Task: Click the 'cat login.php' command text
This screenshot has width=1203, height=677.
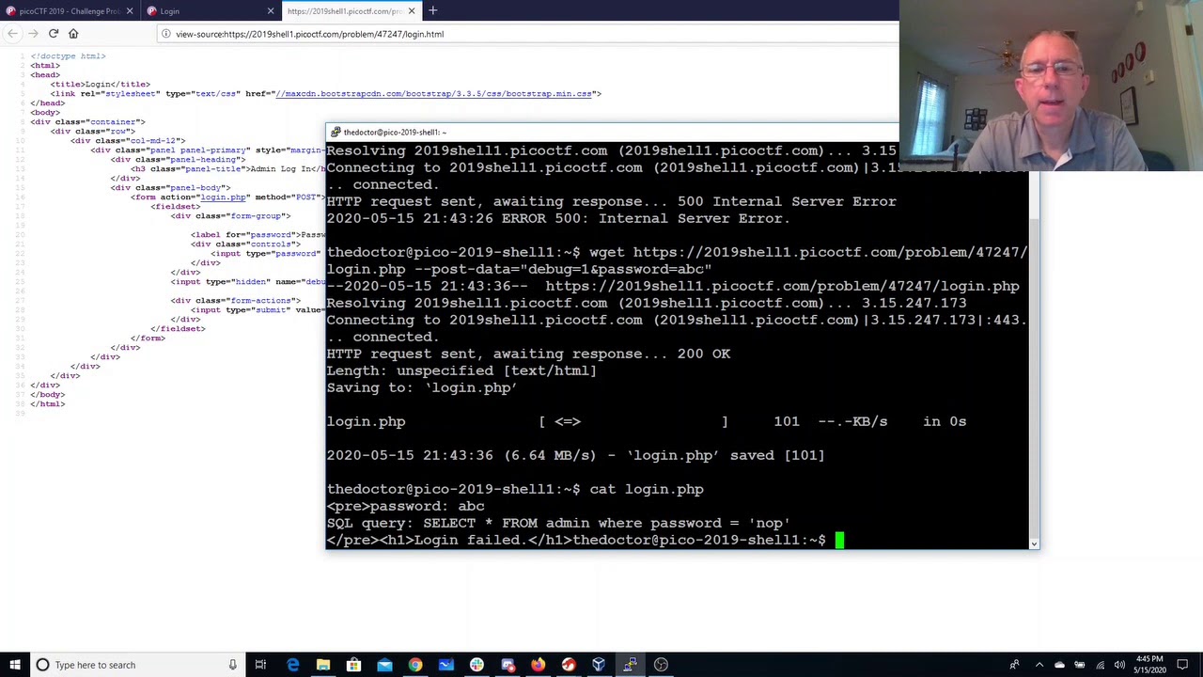Action: (x=647, y=489)
